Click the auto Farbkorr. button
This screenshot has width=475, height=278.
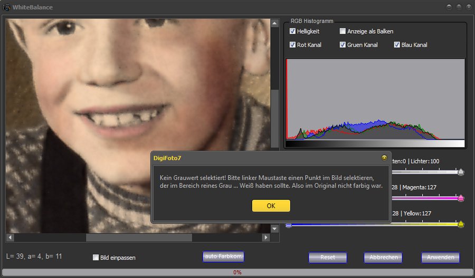(x=223, y=256)
